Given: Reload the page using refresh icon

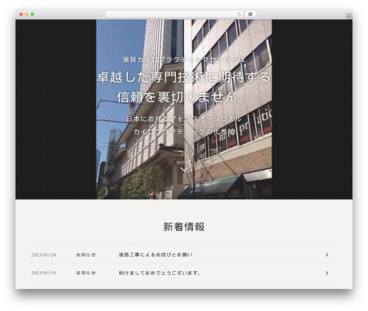Looking at the screenshot, I should (239, 14).
